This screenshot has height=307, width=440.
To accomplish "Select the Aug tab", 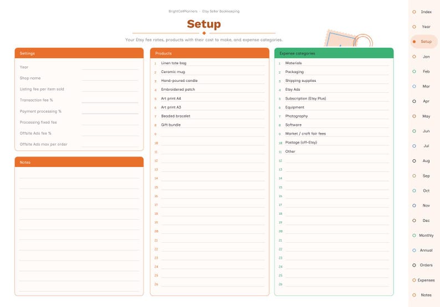I will coord(424,161).
